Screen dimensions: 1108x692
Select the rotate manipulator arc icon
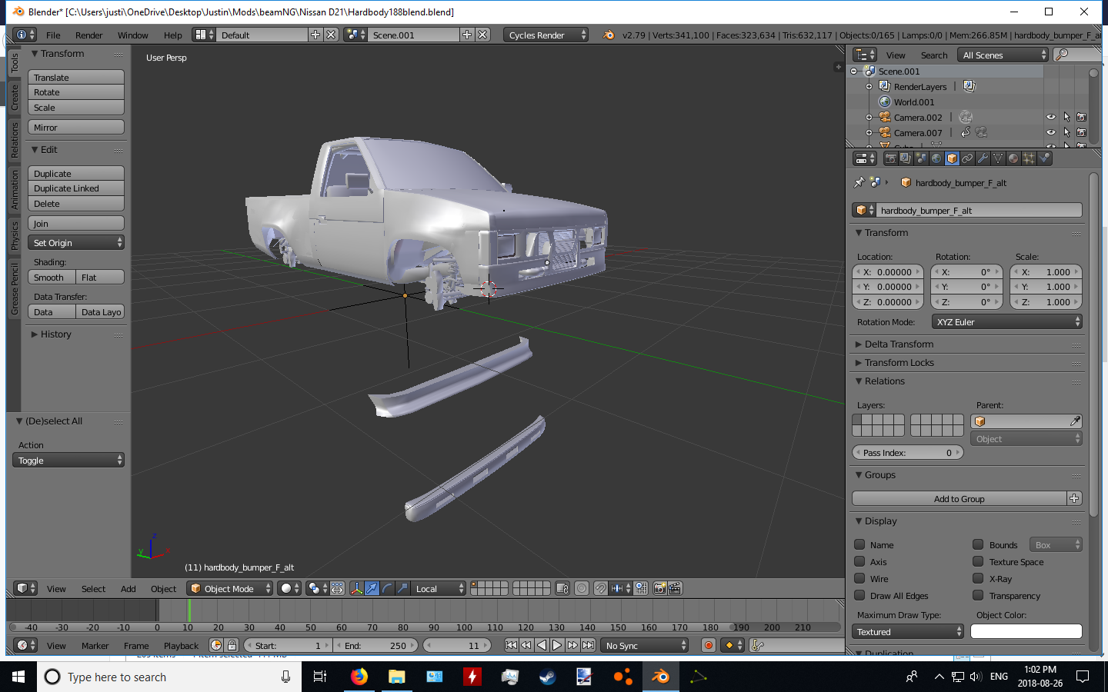[387, 588]
